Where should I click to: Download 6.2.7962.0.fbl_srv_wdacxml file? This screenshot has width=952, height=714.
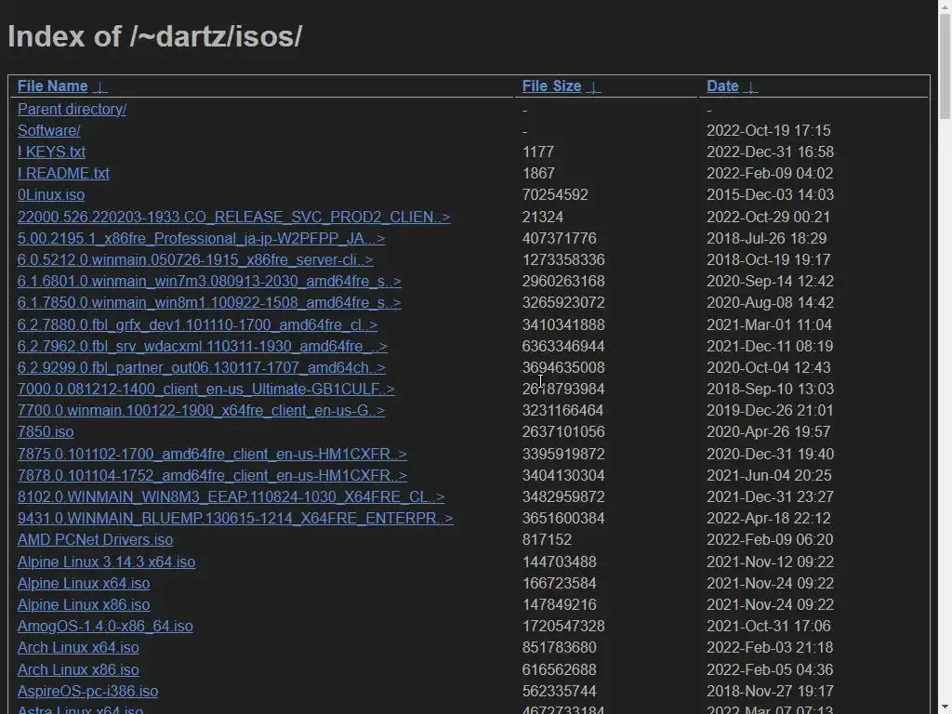202,346
